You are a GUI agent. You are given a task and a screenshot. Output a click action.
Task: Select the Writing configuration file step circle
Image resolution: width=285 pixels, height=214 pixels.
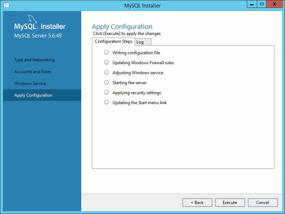click(107, 52)
